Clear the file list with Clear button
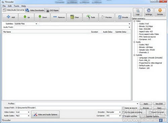 [75, 17]
